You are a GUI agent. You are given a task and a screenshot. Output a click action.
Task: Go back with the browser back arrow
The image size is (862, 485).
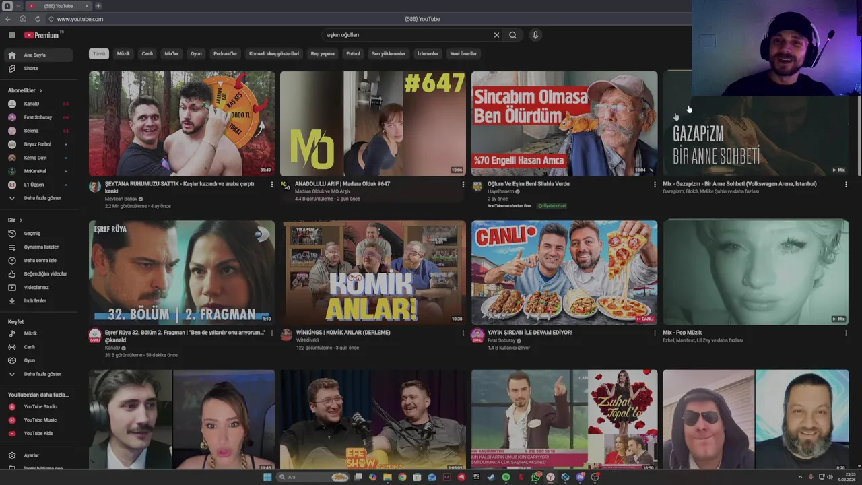click(x=8, y=19)
